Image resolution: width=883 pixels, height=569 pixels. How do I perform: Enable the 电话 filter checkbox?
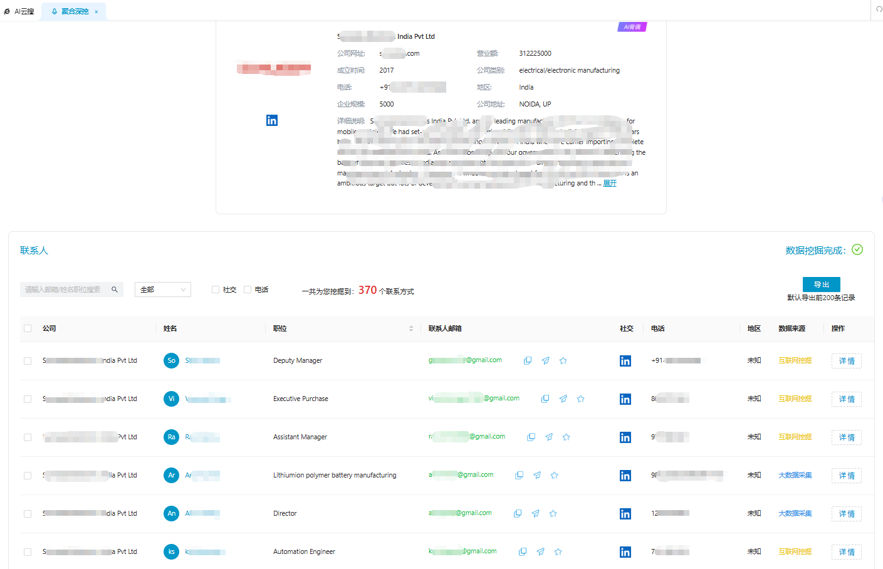[x=248, y=290]
